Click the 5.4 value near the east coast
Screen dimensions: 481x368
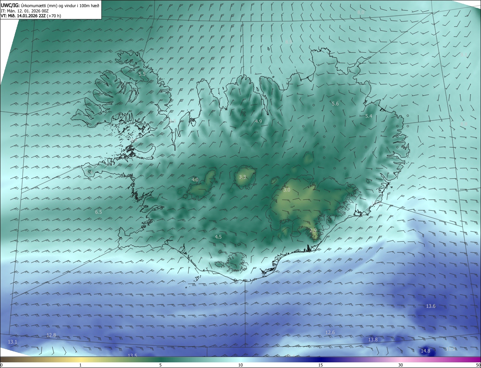coord(369,116)
